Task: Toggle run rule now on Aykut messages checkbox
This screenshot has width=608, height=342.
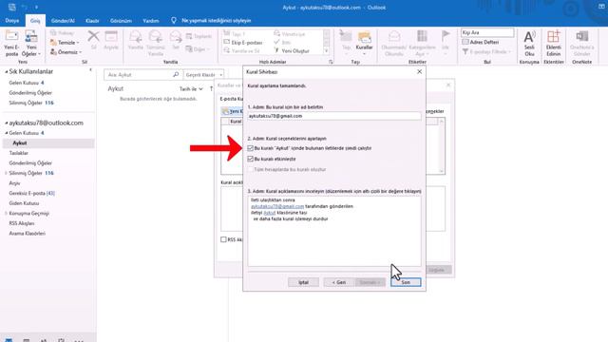Action: [x=250, y=148]
